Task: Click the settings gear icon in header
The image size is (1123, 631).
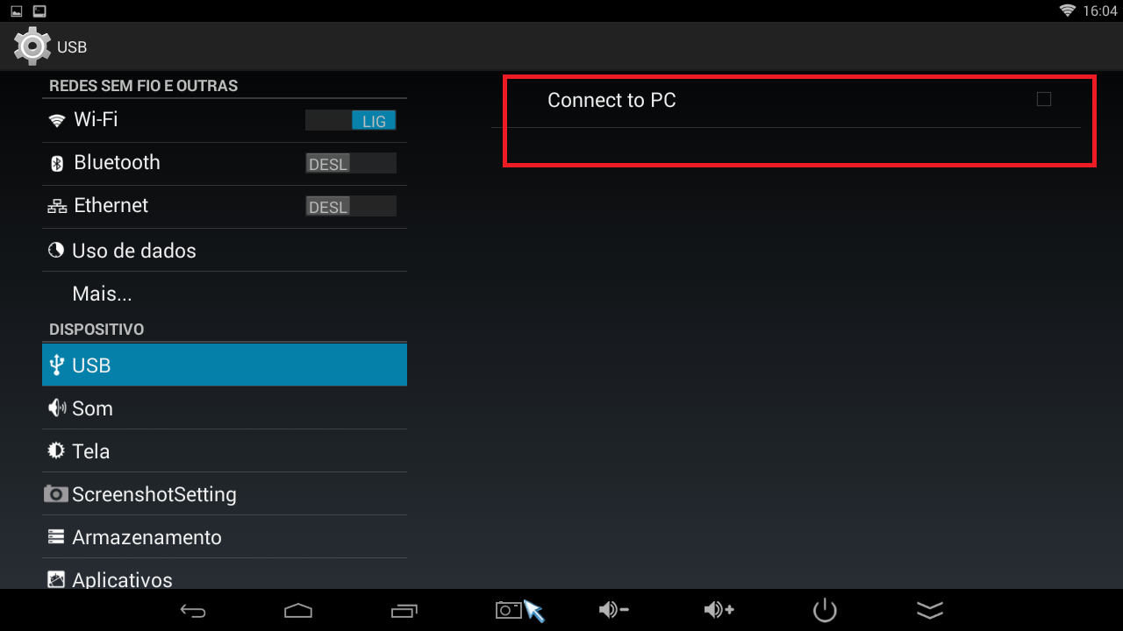Action: 32,46
